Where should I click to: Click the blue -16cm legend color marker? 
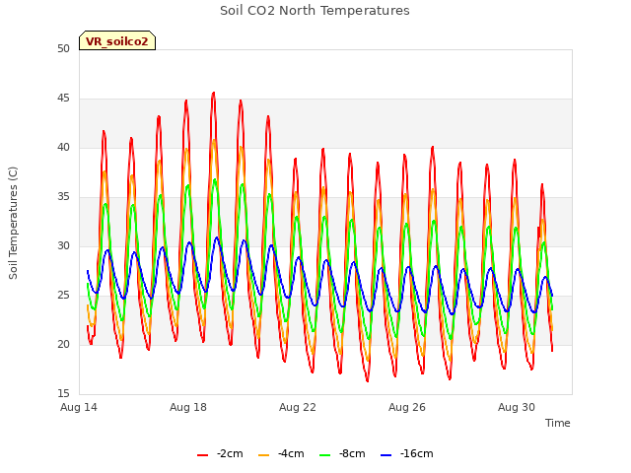coord(386,455)
